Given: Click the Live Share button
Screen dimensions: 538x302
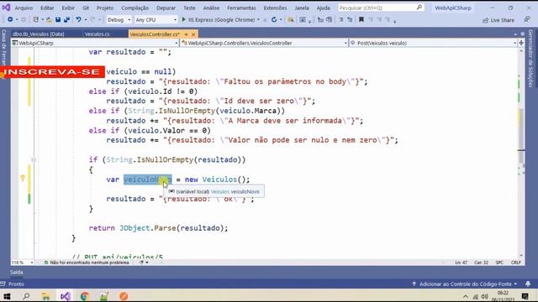Looking at the screenshot, I should [498, 20].
